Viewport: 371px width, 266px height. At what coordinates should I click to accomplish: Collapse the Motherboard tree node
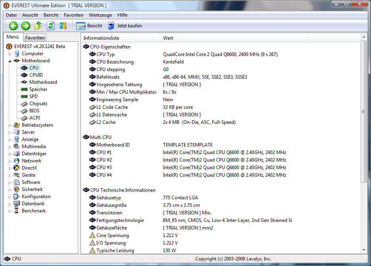pyautogui.click(x=10, y=61)
